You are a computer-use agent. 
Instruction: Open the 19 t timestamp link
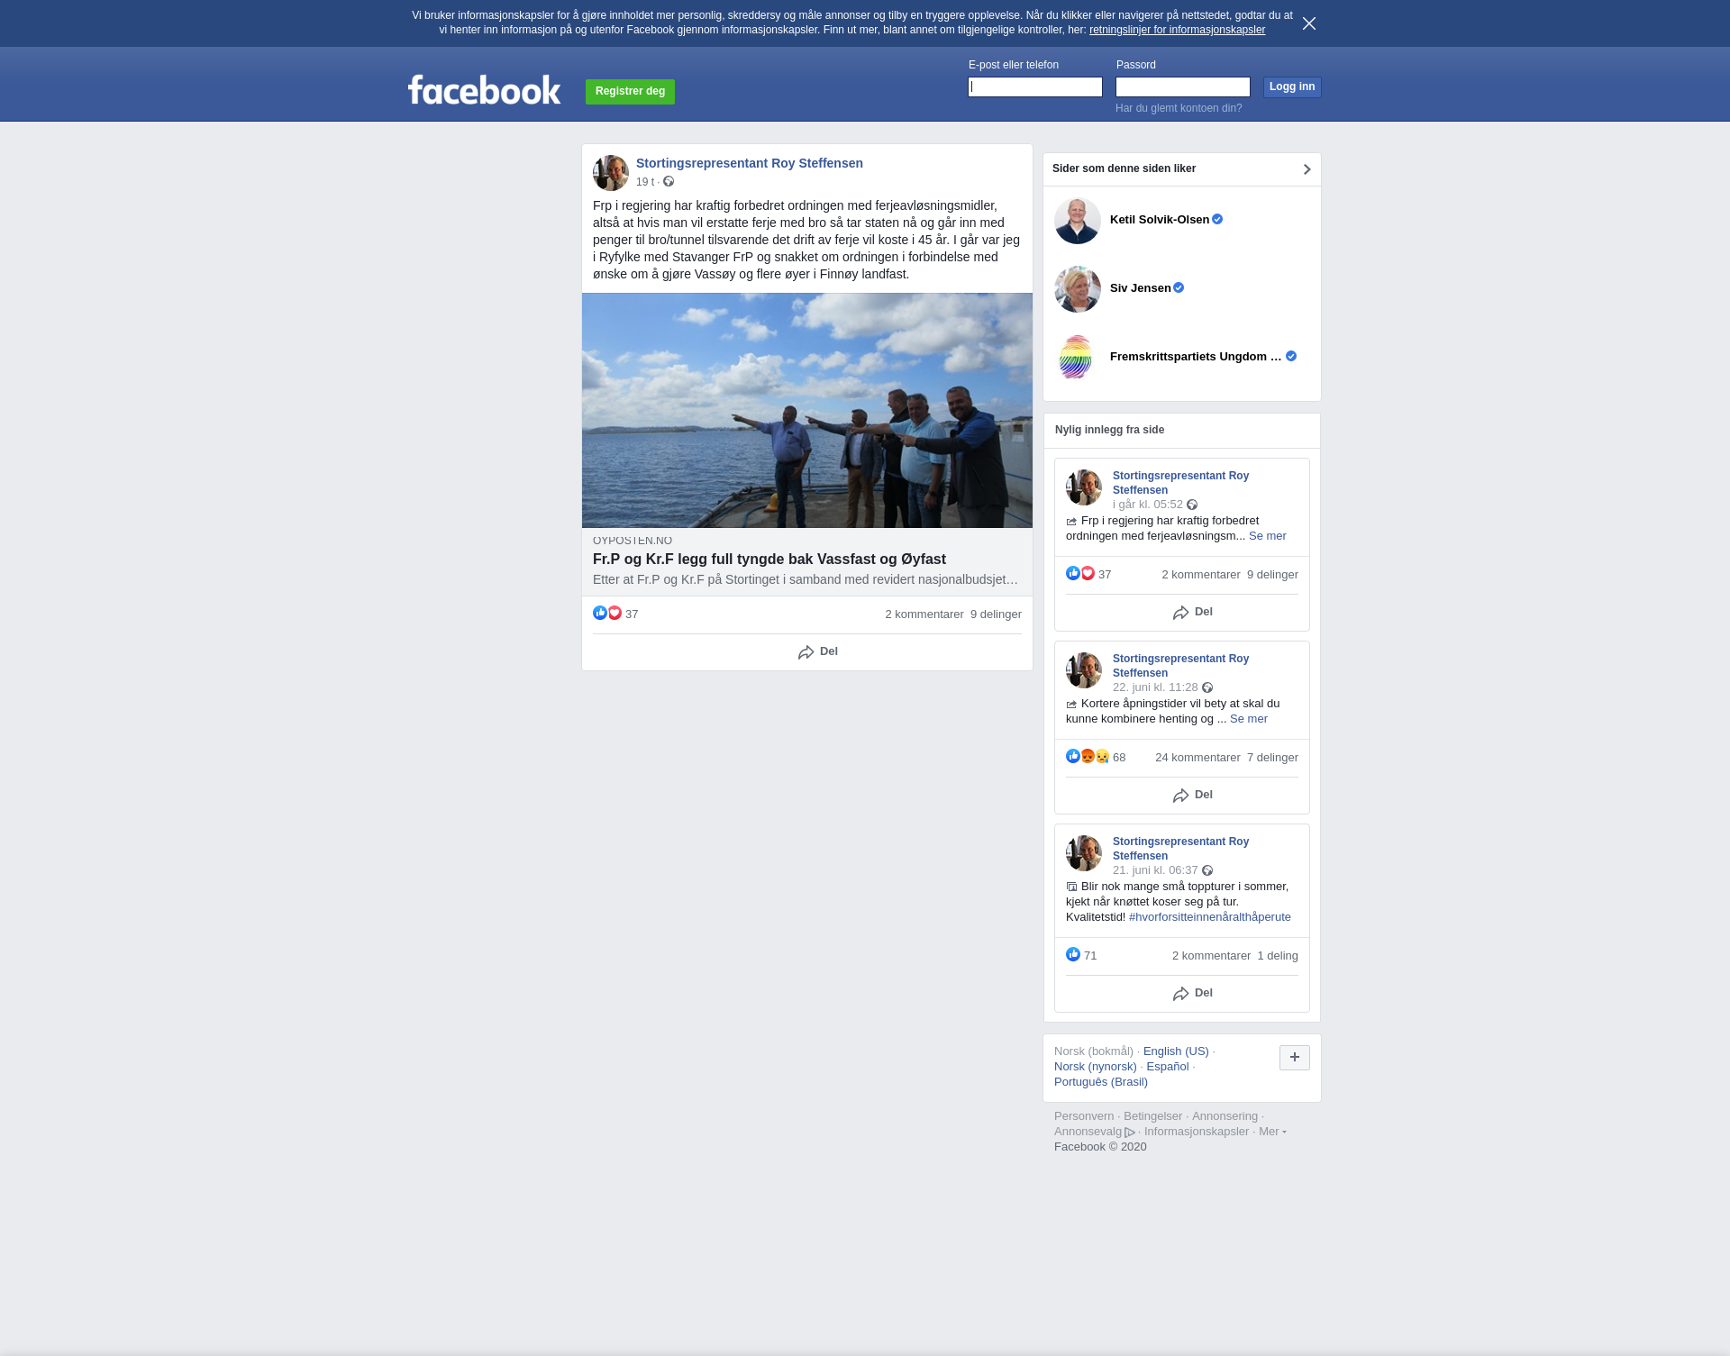[x=645, y=182]
